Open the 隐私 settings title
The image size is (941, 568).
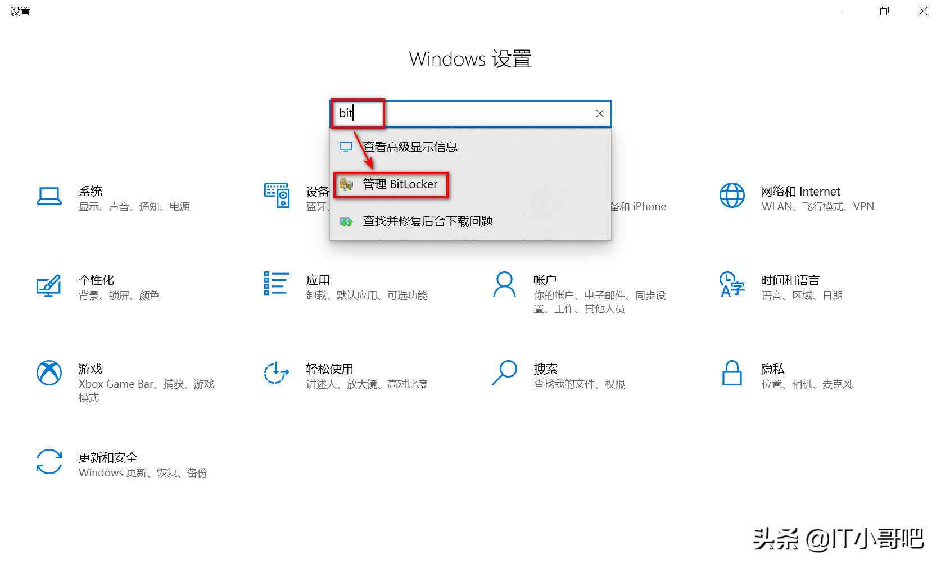tap(773, 369)
